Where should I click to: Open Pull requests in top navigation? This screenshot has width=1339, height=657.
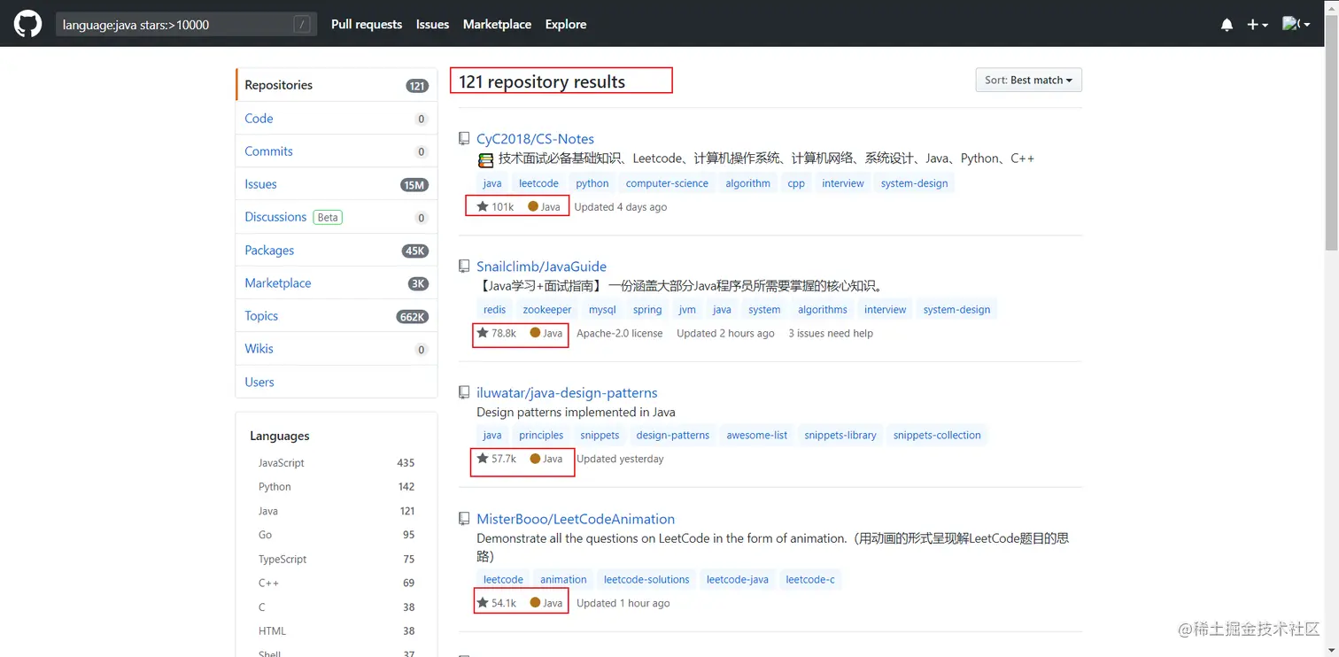pos(367,25)
